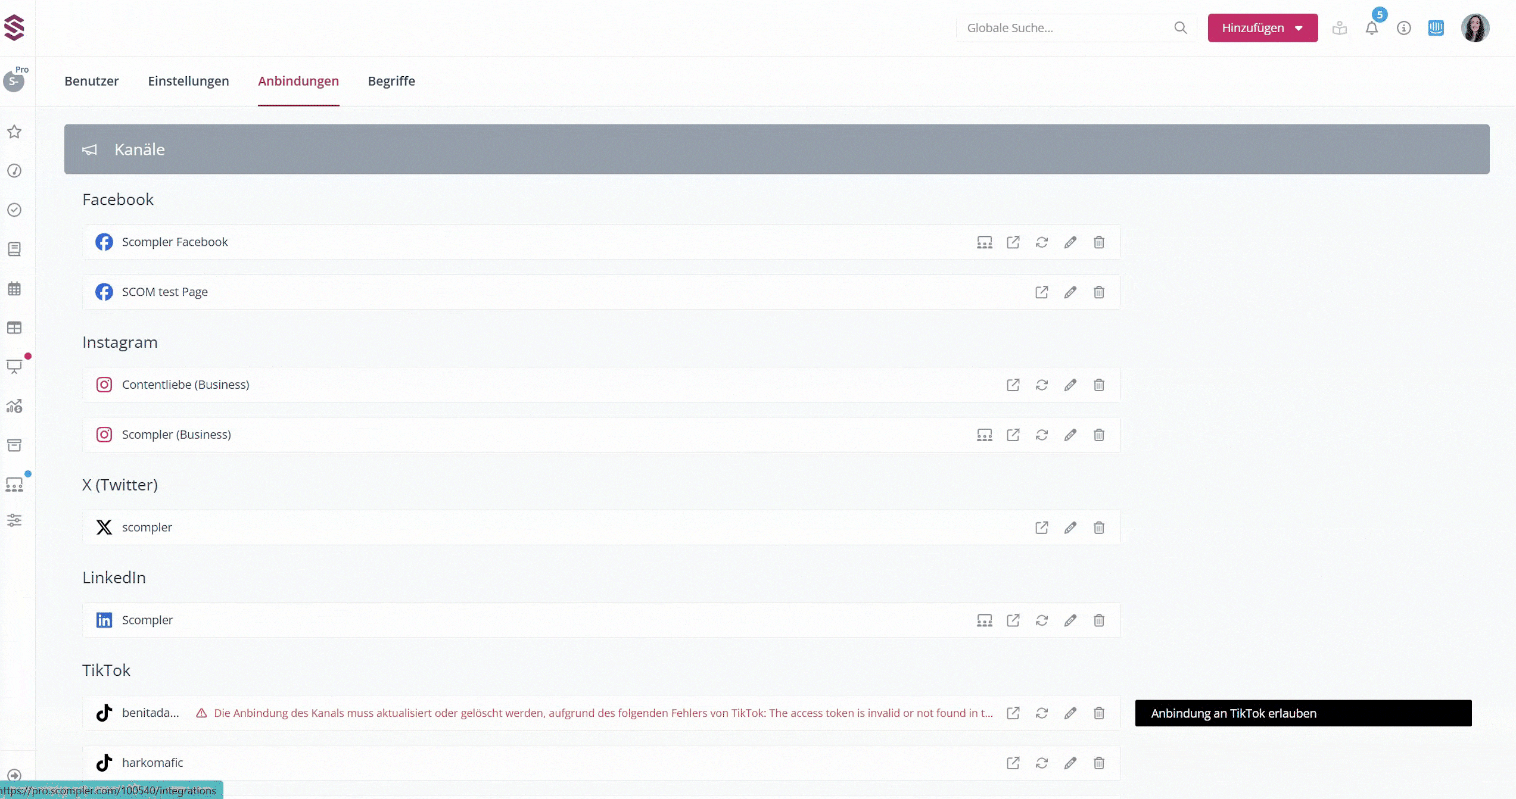Screen dimensions: 1516x799
Task: Open the info help icon
Action: [x=1404, y=28]
